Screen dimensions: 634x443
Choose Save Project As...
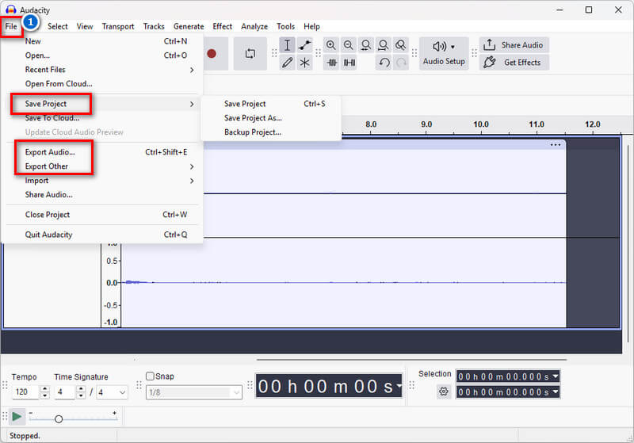click(271, 118)
